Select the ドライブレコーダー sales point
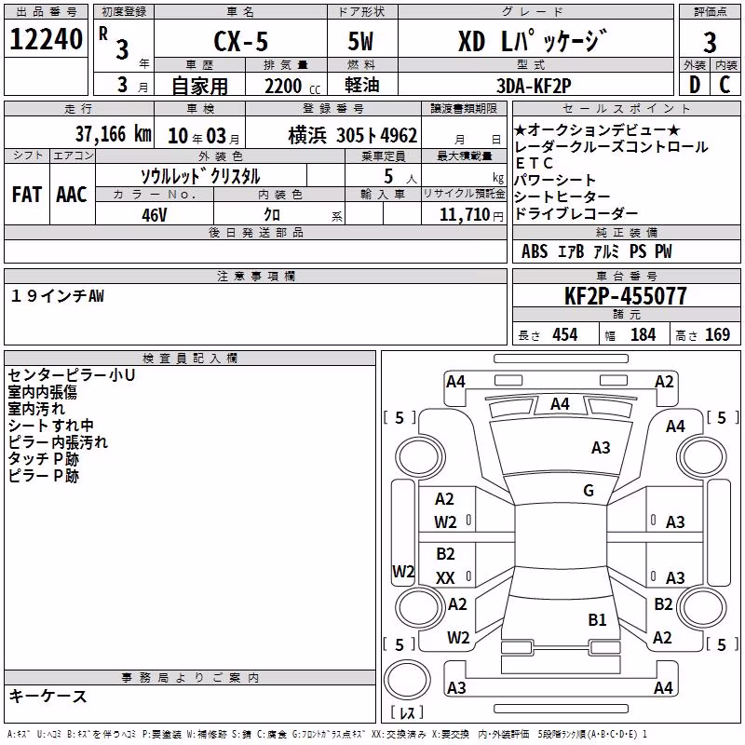Screen dimensions: 745x745 [576, 213]
